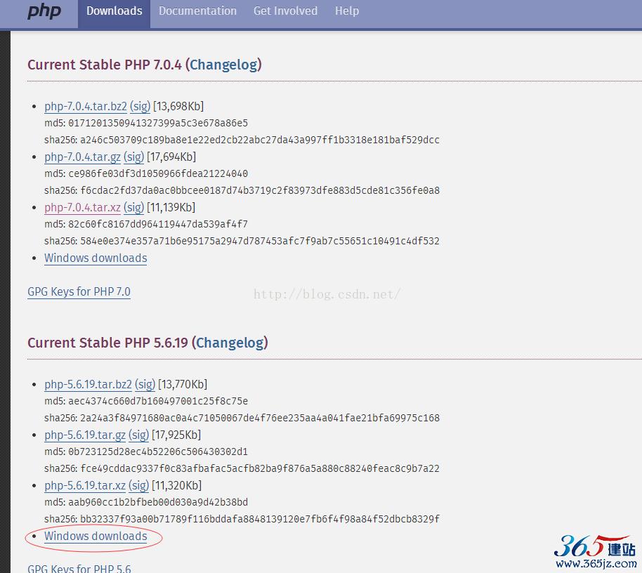Click the [13,698Kb] file size text

click(178, 107)
